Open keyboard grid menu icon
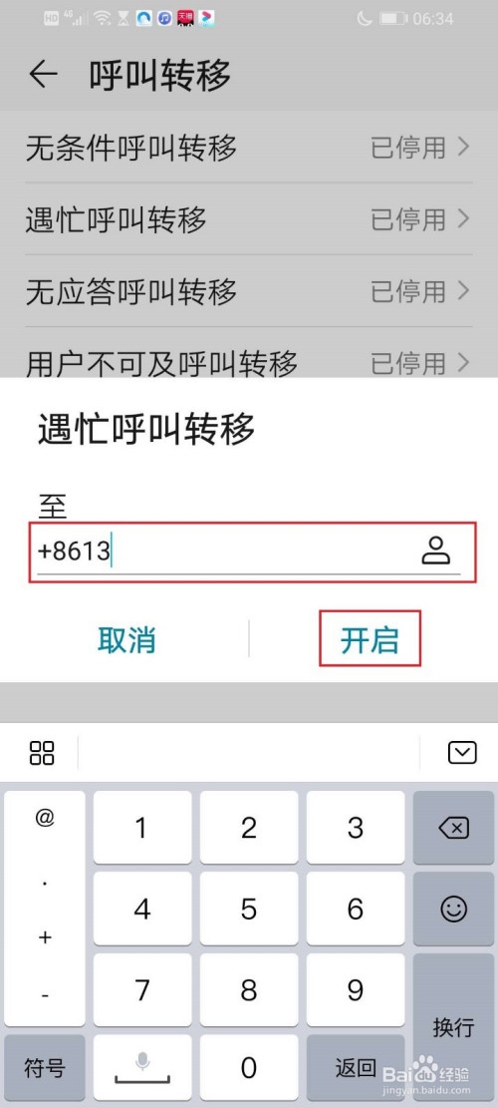The image size is (498, 1108). point(42,753)
